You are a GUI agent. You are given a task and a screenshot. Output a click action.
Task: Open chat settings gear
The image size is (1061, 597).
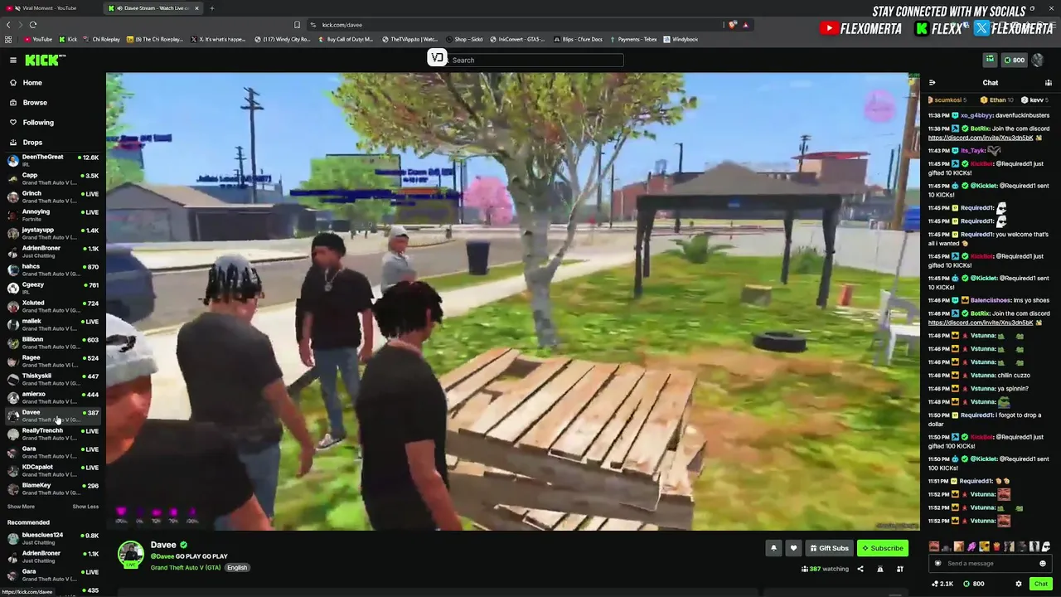(x=1019, y=584)
